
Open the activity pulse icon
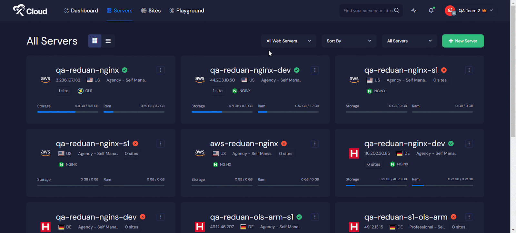pyautogui.click(x=414, y=11)
